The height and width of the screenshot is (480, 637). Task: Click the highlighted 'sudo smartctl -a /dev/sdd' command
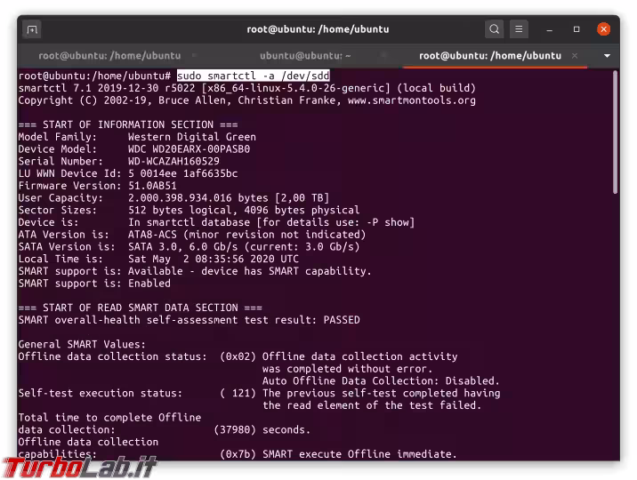(253, 76)
